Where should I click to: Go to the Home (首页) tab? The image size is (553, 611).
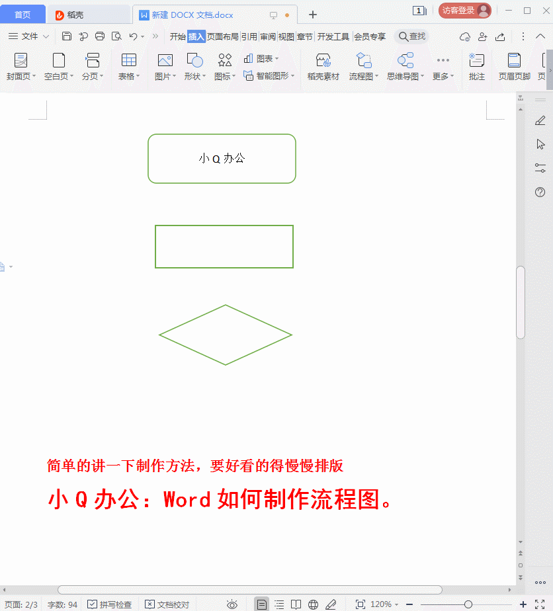pos(22,15)
